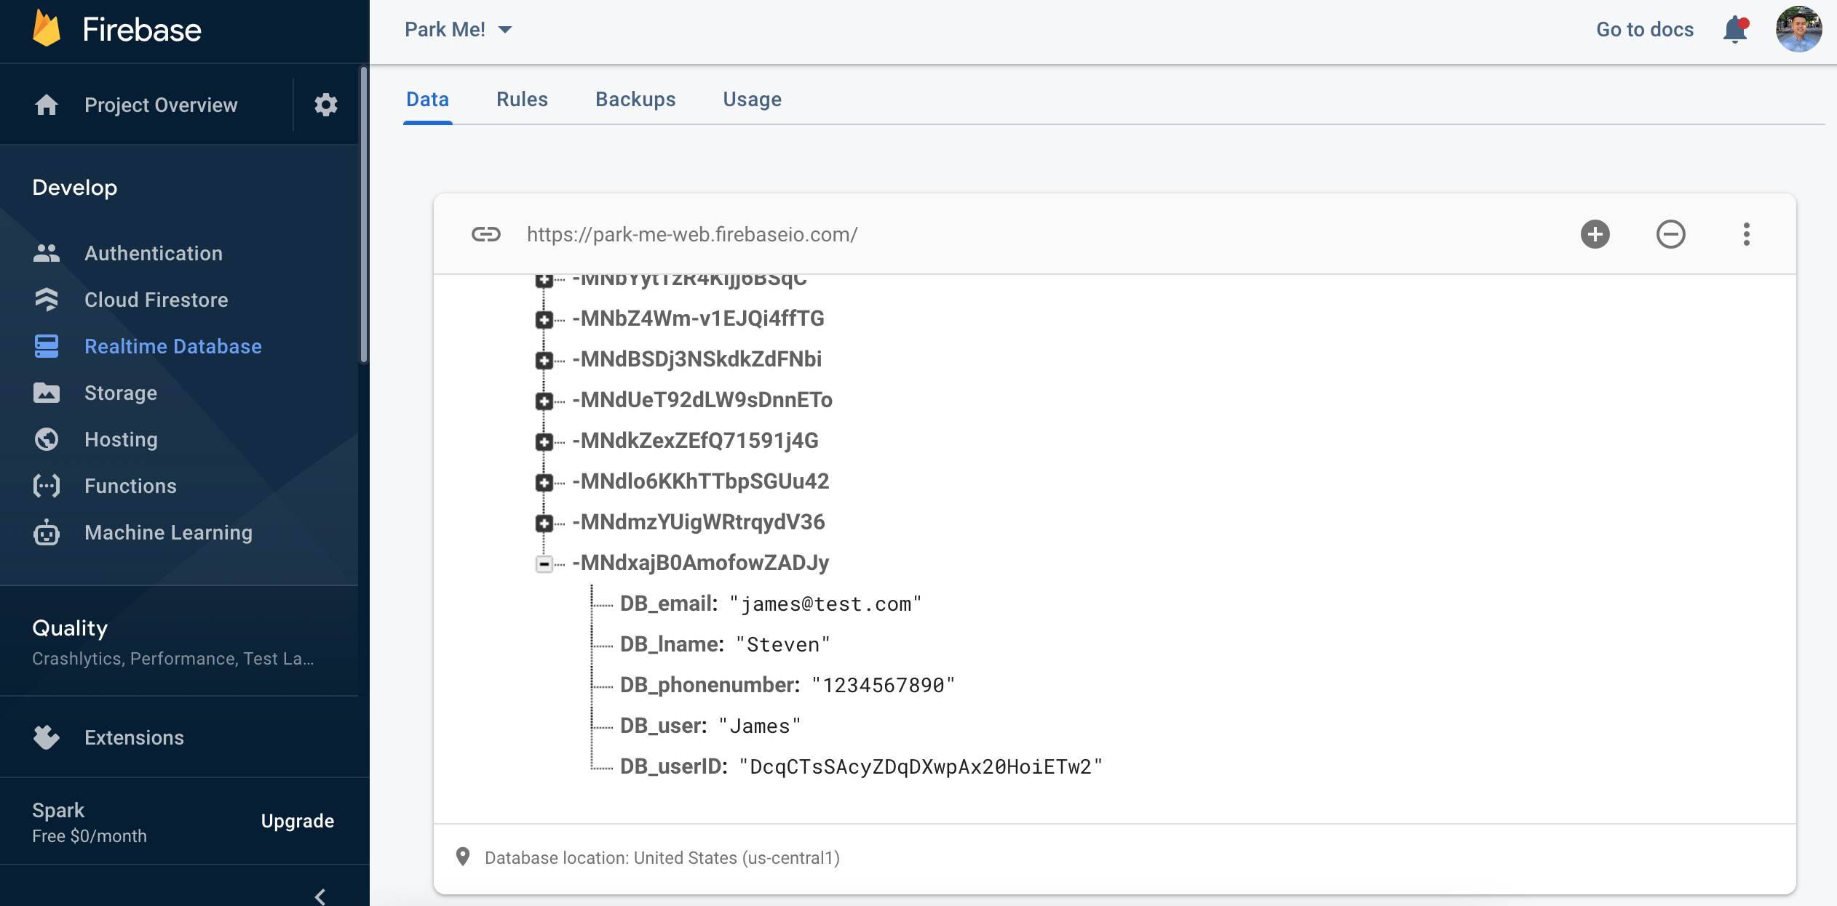Click the Firebase flame logo
This screenshot has width=1837, height=906.
coord(47,29)
